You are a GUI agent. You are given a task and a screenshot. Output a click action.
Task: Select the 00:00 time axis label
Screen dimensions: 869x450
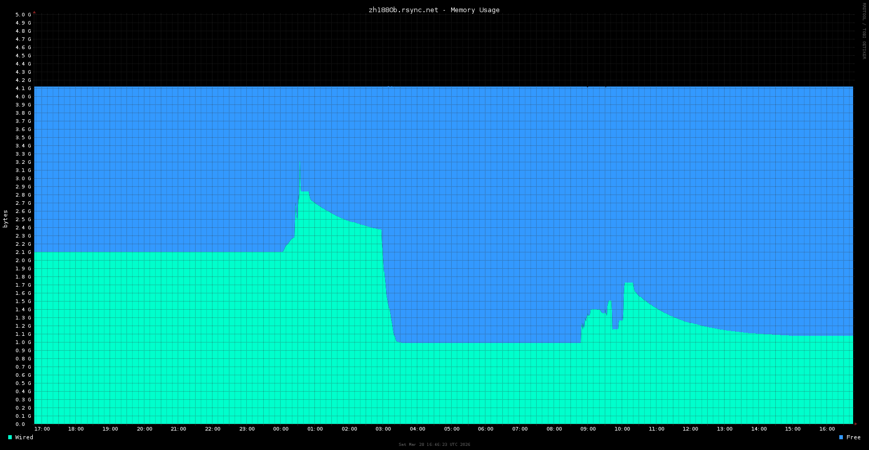(x=281, y=429)
